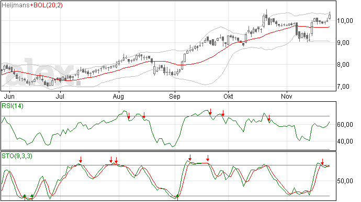Click the Okt month label on the time axis
The image size is (361, 202).
click(x=228, y=96)
